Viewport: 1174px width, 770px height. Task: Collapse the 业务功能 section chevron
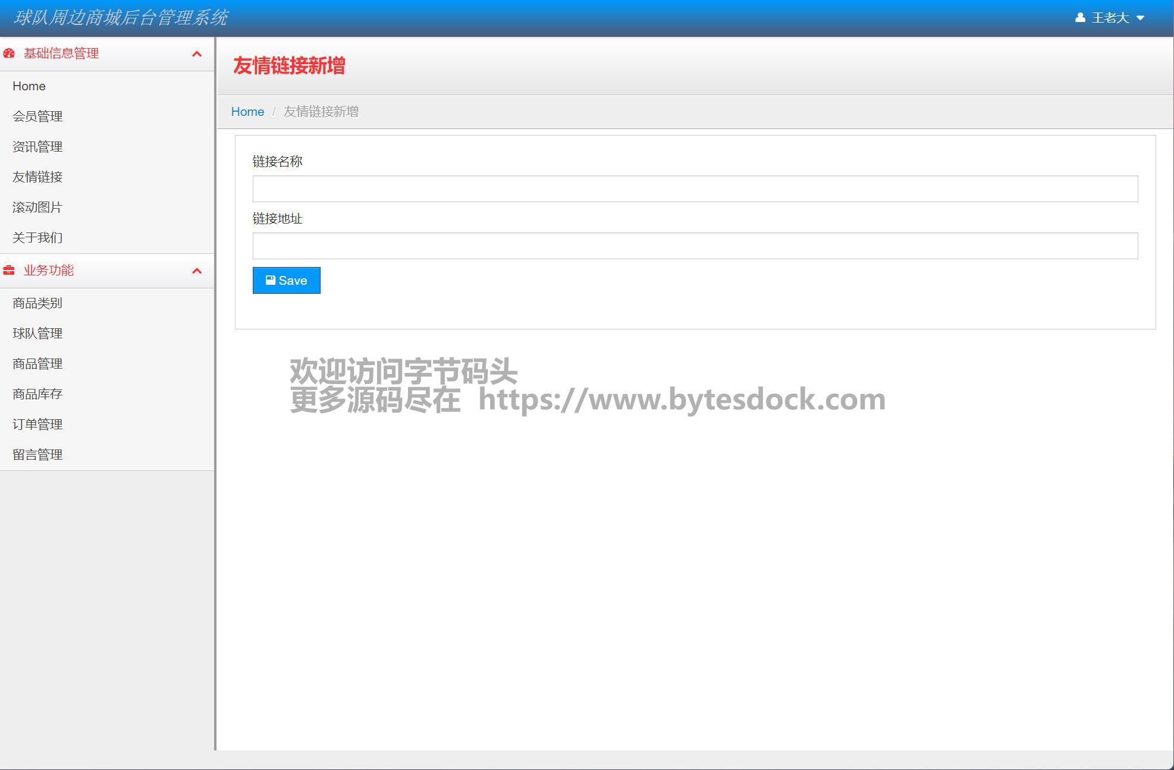(x=197, y=271)
